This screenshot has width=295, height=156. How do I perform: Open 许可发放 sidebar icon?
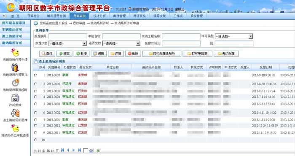[15, 98]
